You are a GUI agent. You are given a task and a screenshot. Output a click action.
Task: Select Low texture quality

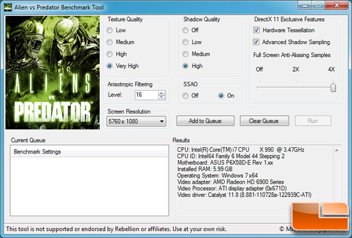pyautogui.click(x=109, y=30)
